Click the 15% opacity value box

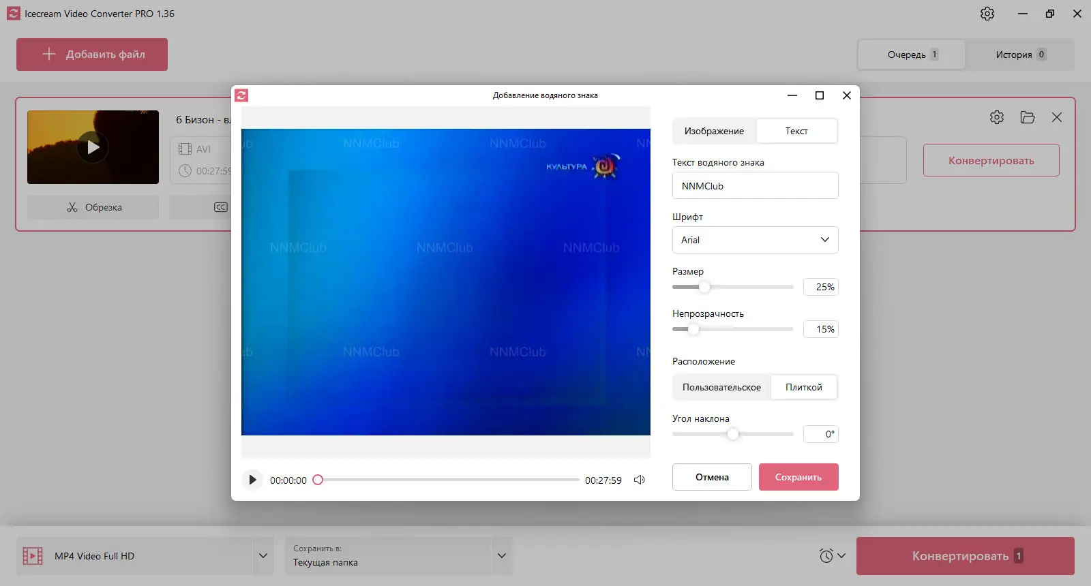tap(820, 329)
